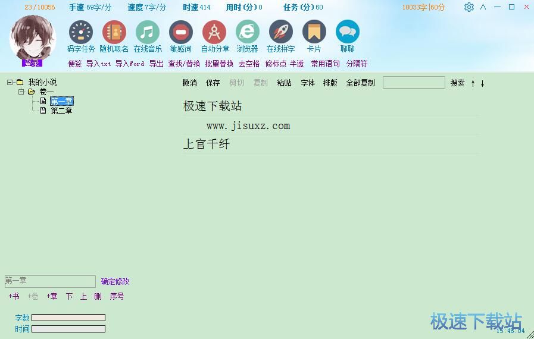Click 导入txt import option

(98, 64)
